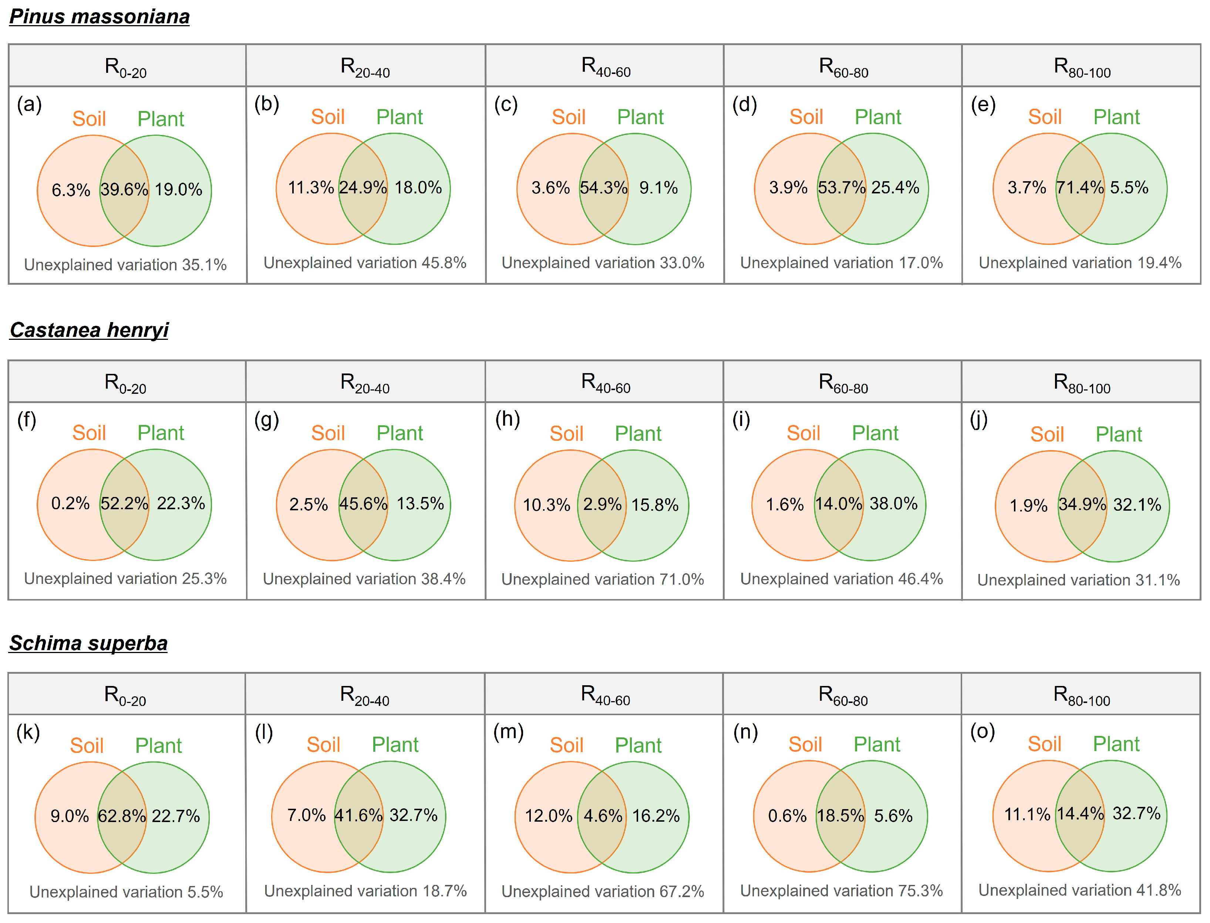Click the 71.4% overlap in panel (e)
Image resolution: width=1210 pixels, height=923 pixels.
click(1079, 188)
